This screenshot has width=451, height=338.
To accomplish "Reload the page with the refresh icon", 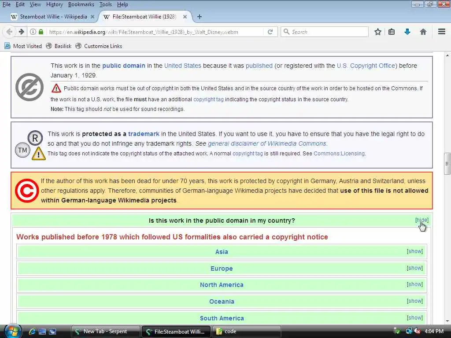I will tap(270, 32).
